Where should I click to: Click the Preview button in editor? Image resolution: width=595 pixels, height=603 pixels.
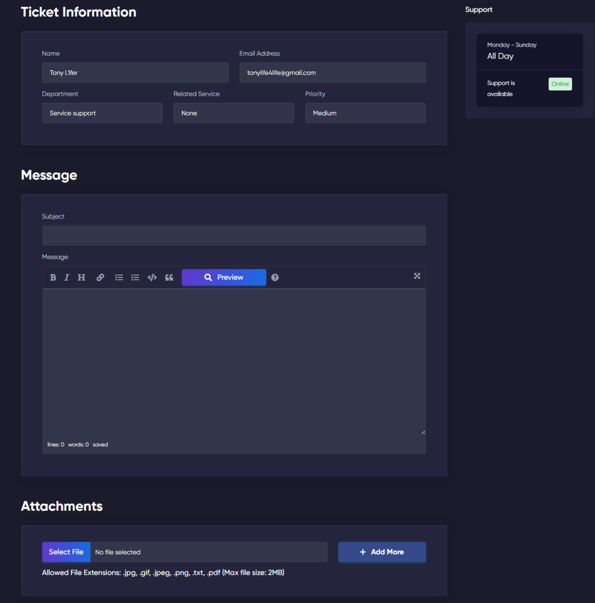[224, 277]
